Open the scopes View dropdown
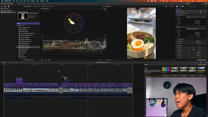Screen dimensions: 208x117 [105, 9]
